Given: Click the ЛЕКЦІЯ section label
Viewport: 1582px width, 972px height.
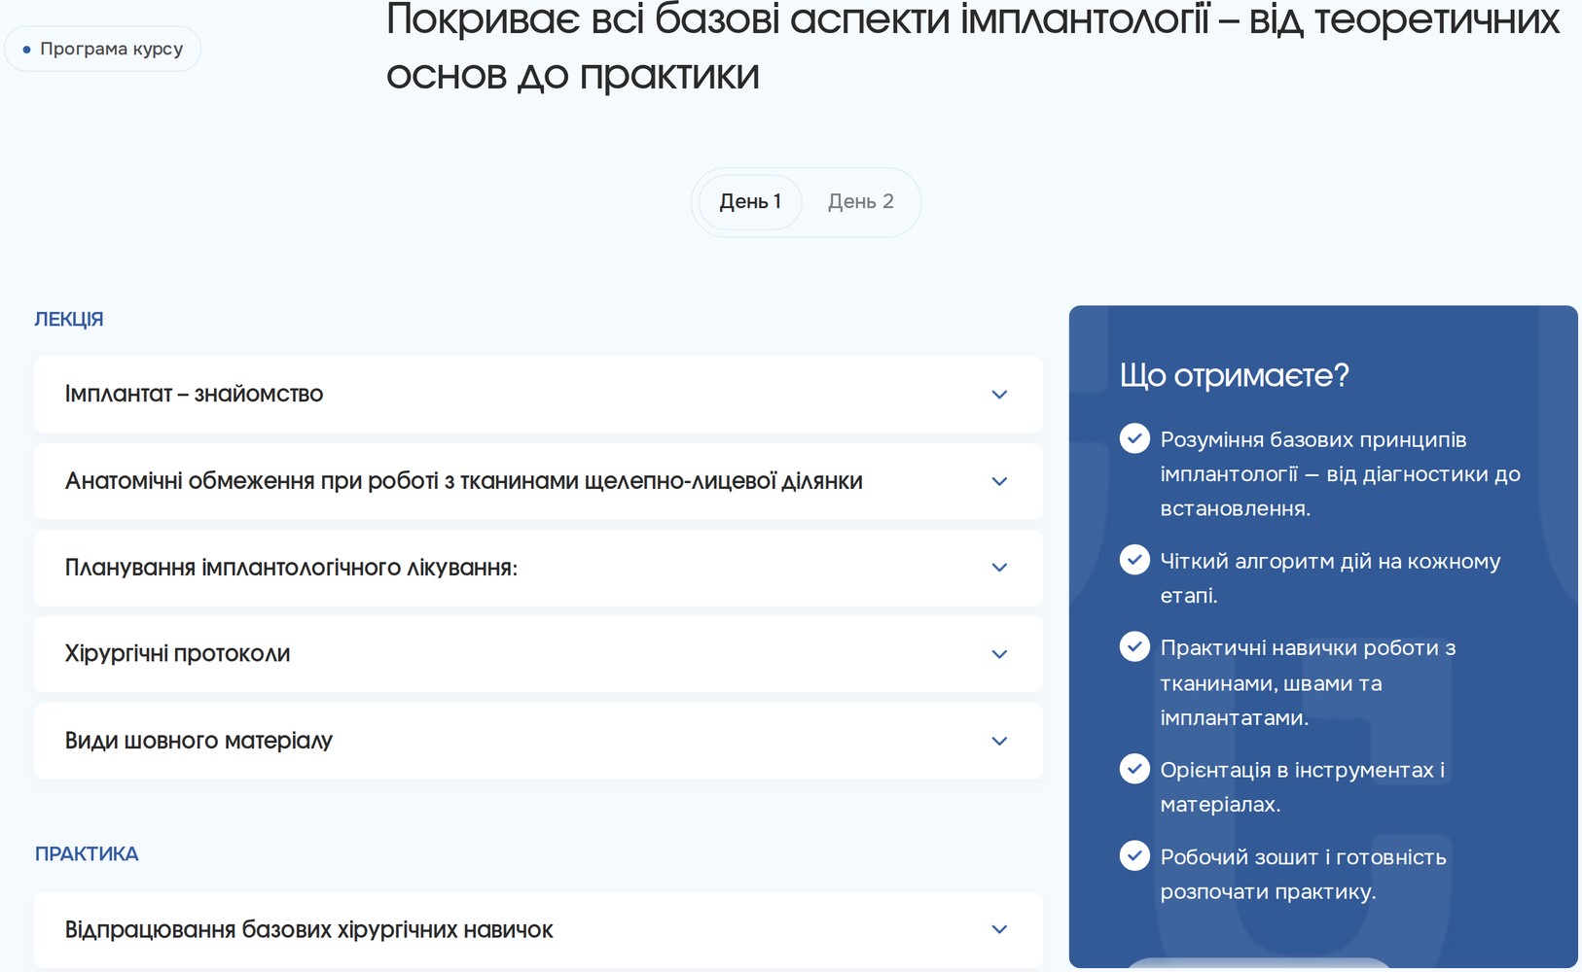Looking at the screenshot, I should pos(69,319).
